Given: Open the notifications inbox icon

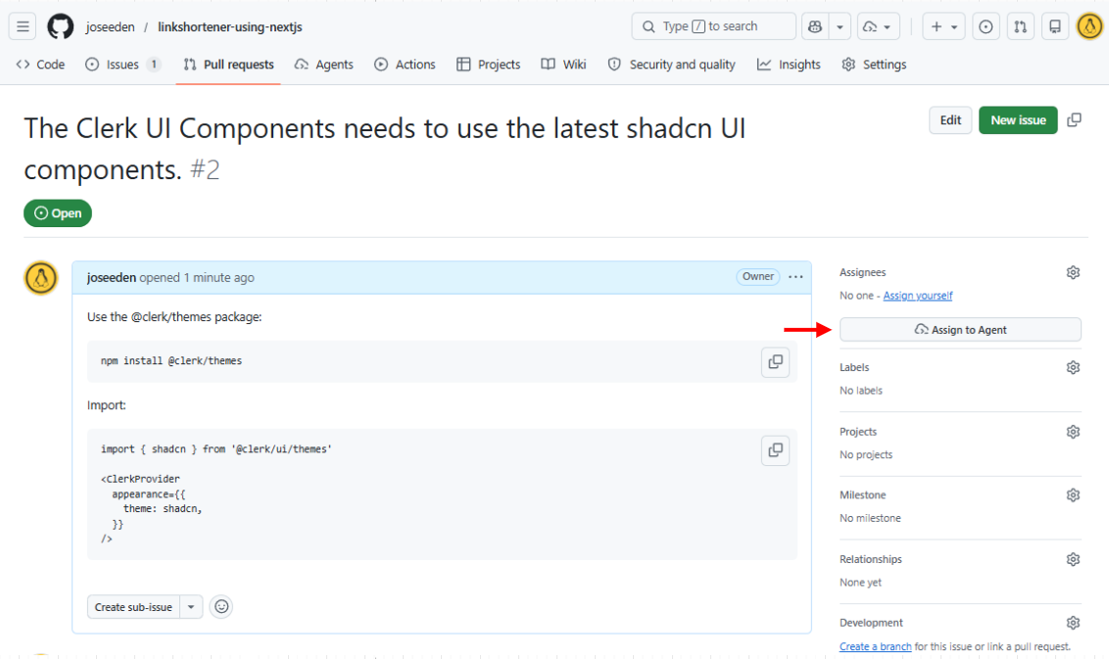Looking at the screenshot, I should tap(1054, 26).
